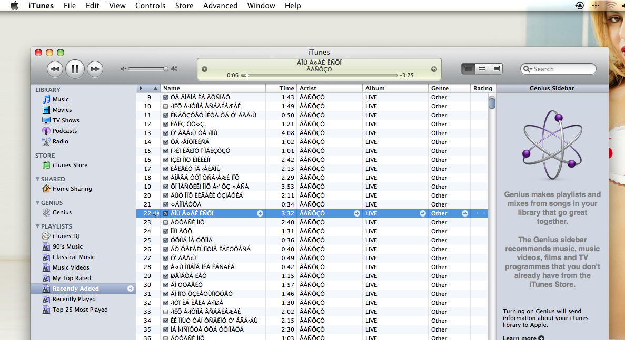Click the play-order arrow column header
The height and width of the screenshot is (340, 625).
pos(141,88)
